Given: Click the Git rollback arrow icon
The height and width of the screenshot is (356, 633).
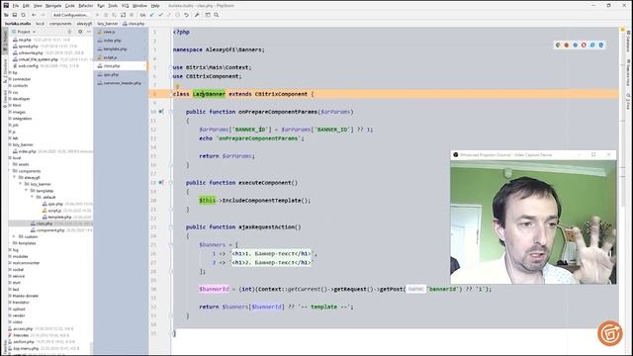Looking at the screenshot, I should (186, 15).
